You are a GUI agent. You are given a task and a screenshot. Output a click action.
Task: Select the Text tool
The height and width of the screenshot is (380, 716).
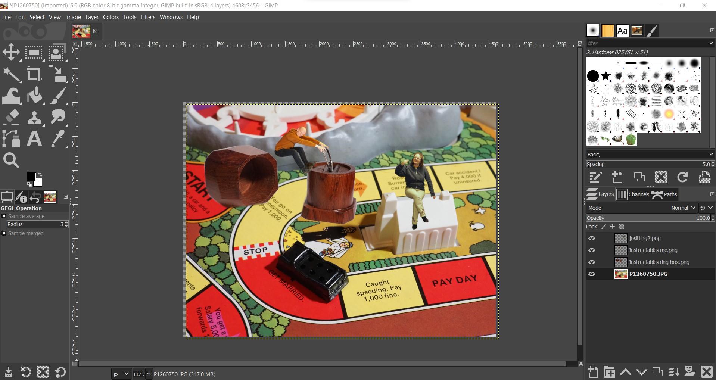pos(34,139)
